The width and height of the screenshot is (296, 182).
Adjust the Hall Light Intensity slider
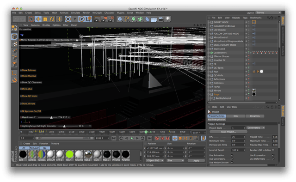coord(64,126)
